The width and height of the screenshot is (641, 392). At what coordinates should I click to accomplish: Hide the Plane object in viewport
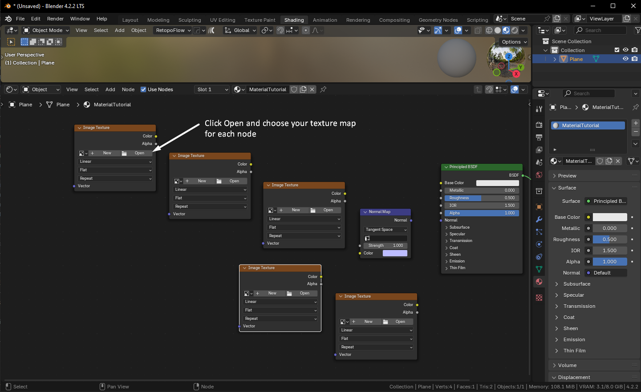click(x=625, y=59)
